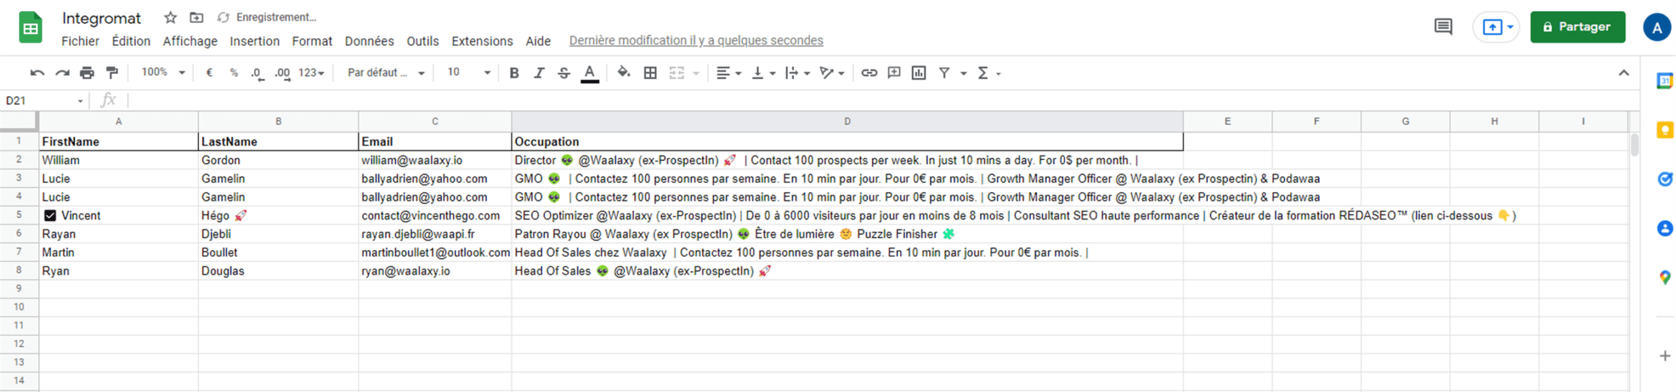Decrease decimal places
This screenshot has width=1676, height=392.
(257, 73)
